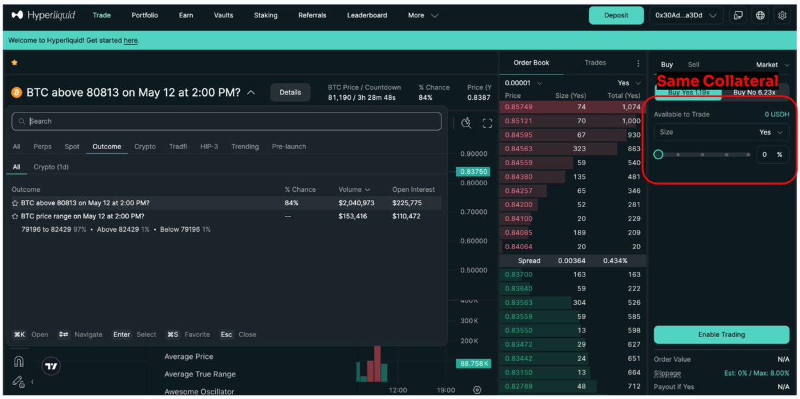The height and width of the screenshot is (399, 800).
Task: Select the Buy side toggle
Action: pos(667,65)
